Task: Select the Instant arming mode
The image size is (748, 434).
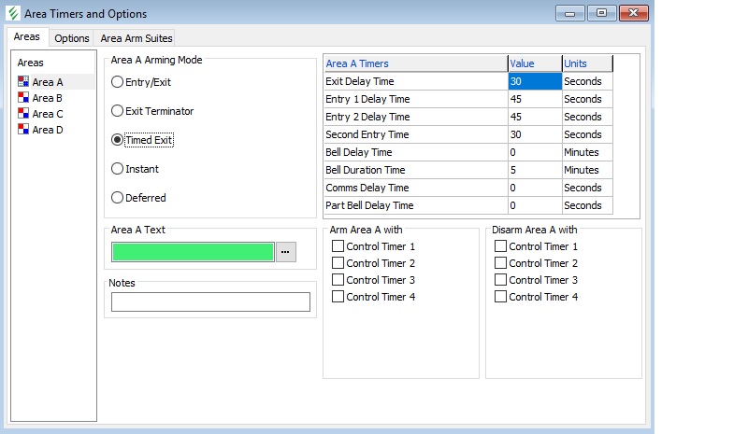Action: click(118, 169)
